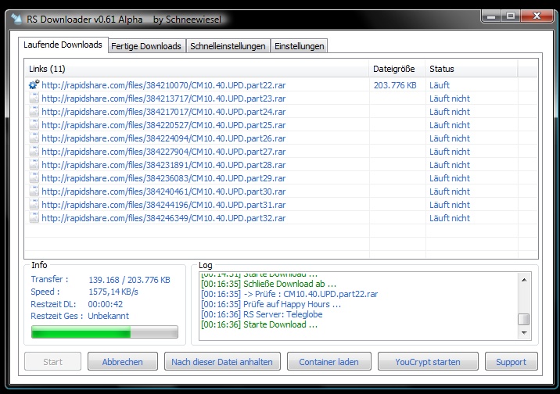Click Läuft nicht status of part32.rar
560x394 pixels.
pos(450,217)
